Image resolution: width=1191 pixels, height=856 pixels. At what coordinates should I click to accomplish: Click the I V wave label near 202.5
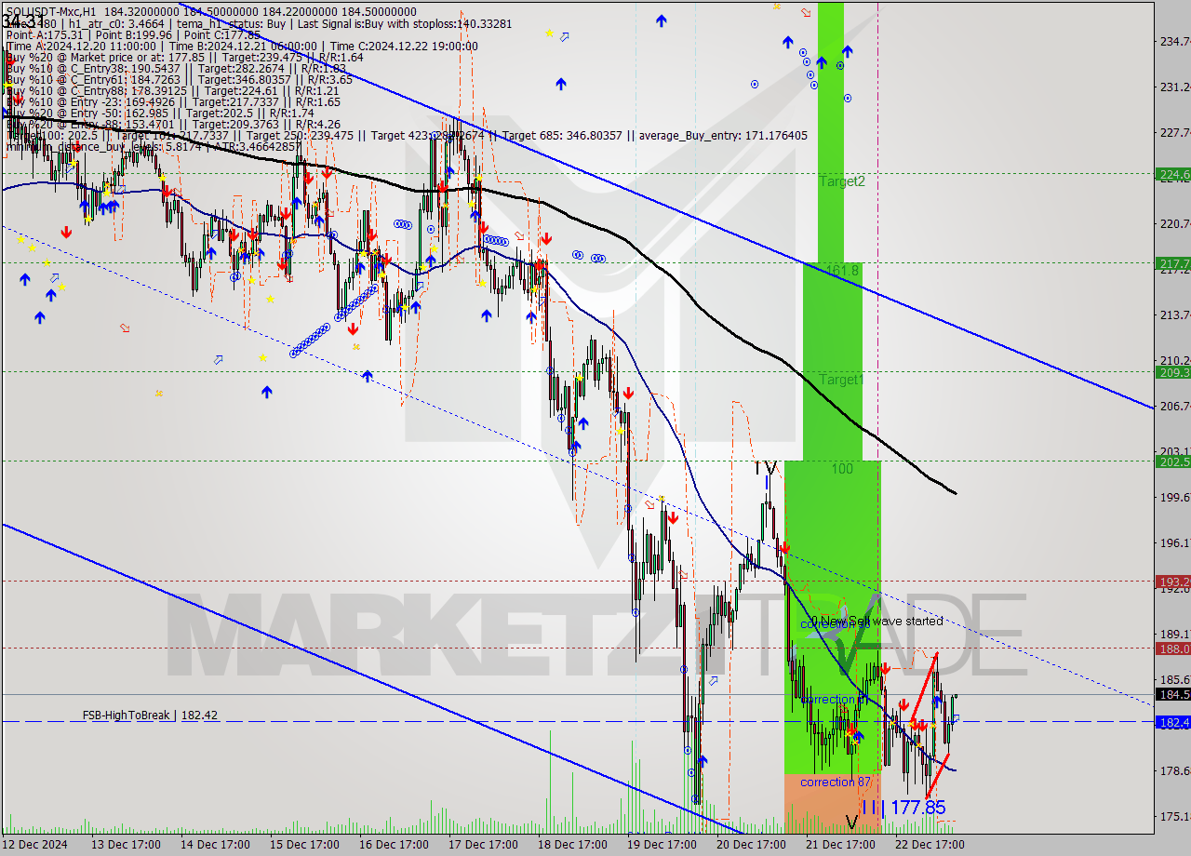pyautogui.click(x=766, y=468)
